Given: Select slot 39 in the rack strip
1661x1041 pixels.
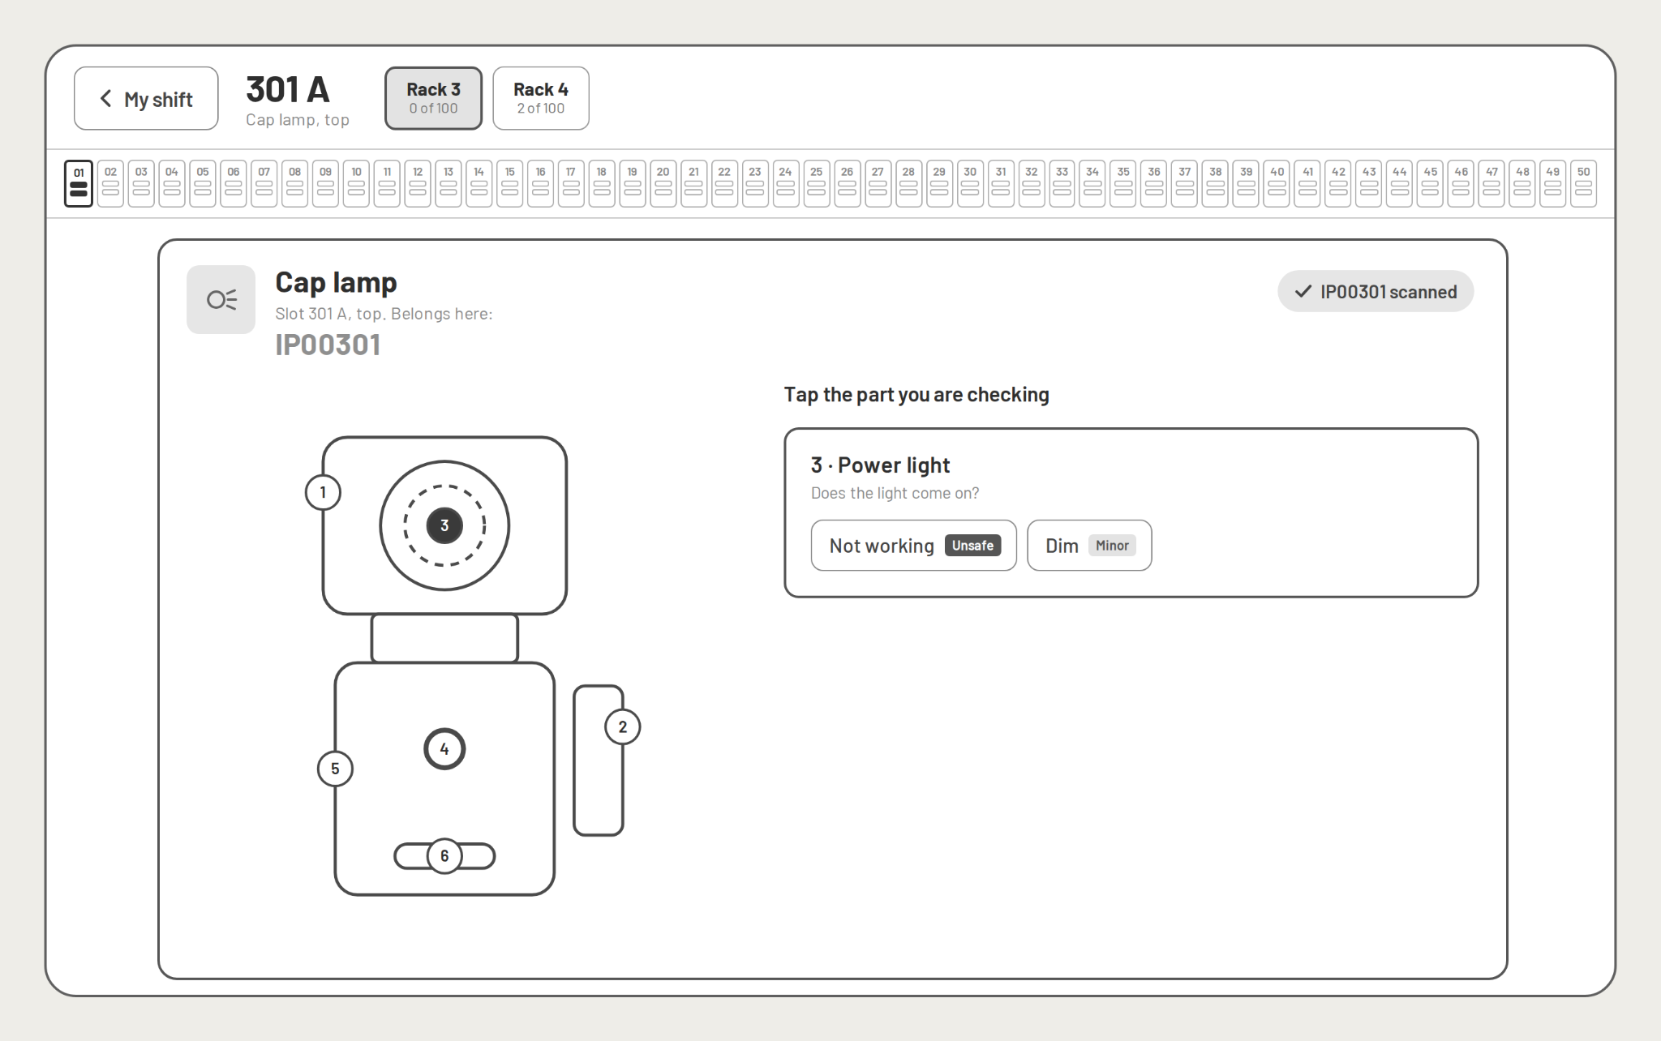Looking at the screenshot, I should pos(1247,183).
